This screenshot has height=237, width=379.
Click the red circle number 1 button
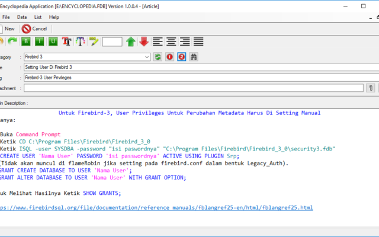point(170,57)
